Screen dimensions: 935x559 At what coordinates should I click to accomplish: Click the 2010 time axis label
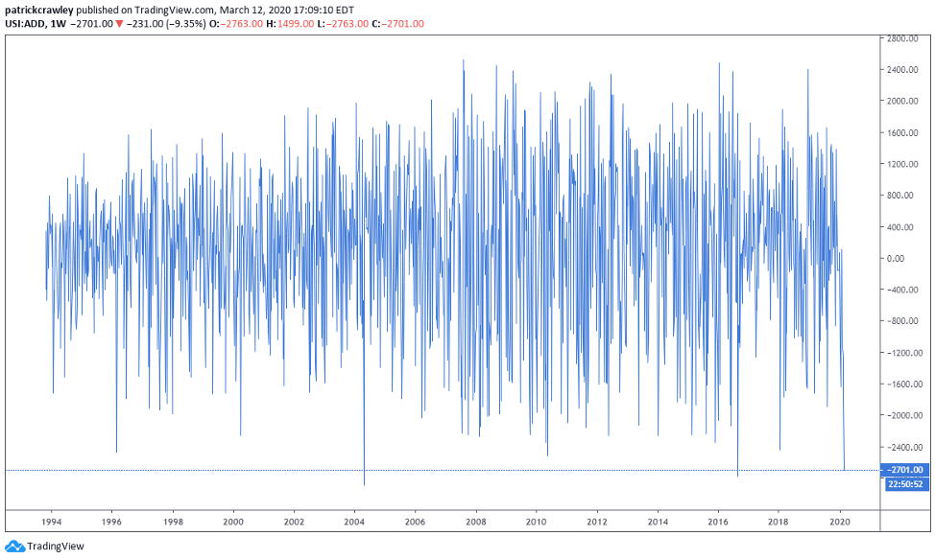click(536, 522)
